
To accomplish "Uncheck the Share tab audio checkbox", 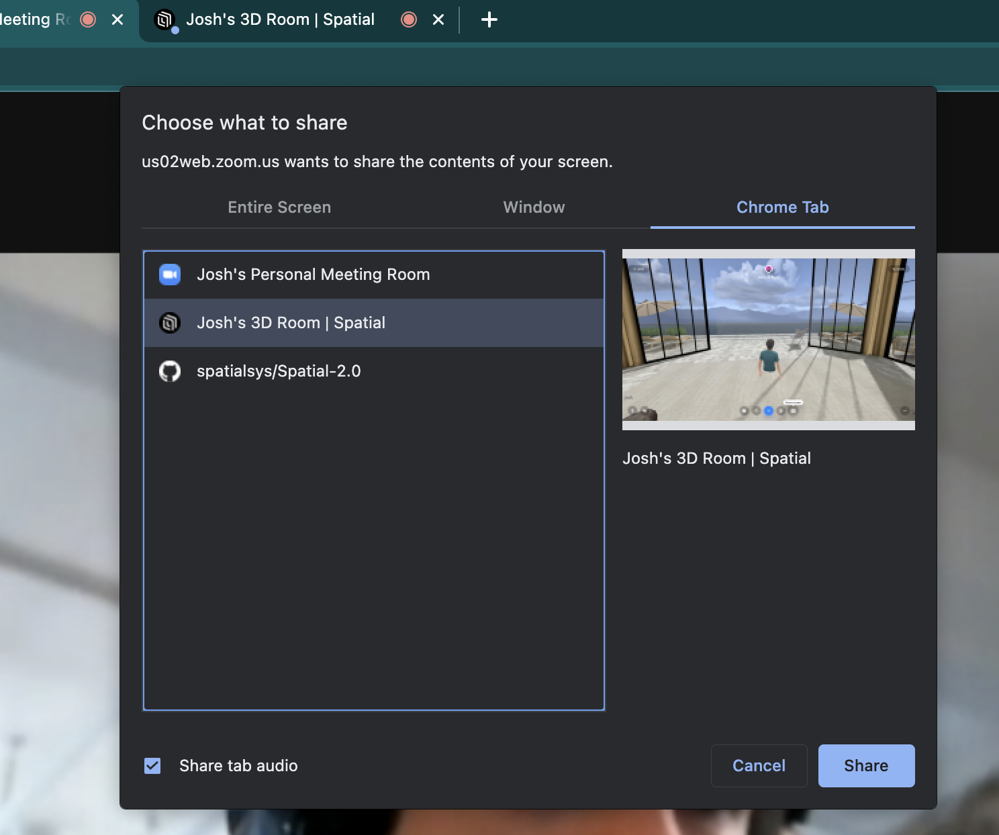I will tap(152, 766).
